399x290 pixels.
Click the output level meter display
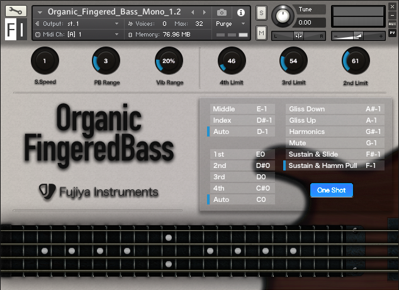click(358, 16)
